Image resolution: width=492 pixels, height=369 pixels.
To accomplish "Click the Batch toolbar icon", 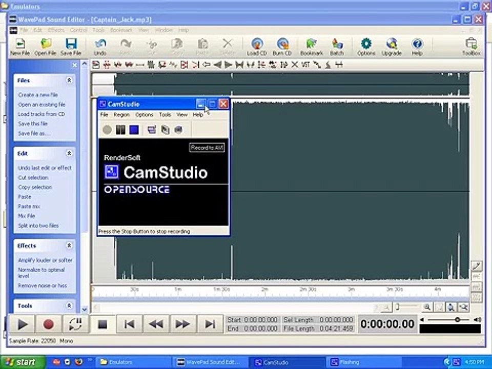I will [x=337, y=47].
